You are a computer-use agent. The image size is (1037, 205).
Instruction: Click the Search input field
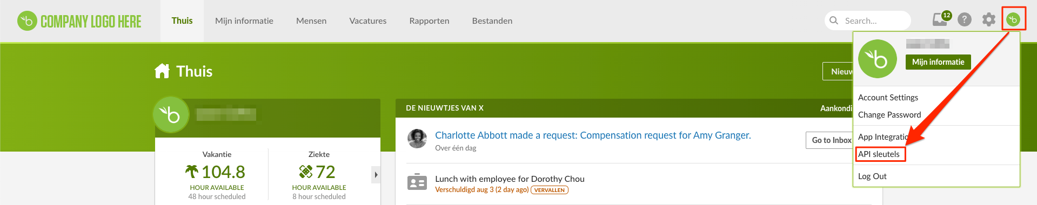click(x=868, y=20)
